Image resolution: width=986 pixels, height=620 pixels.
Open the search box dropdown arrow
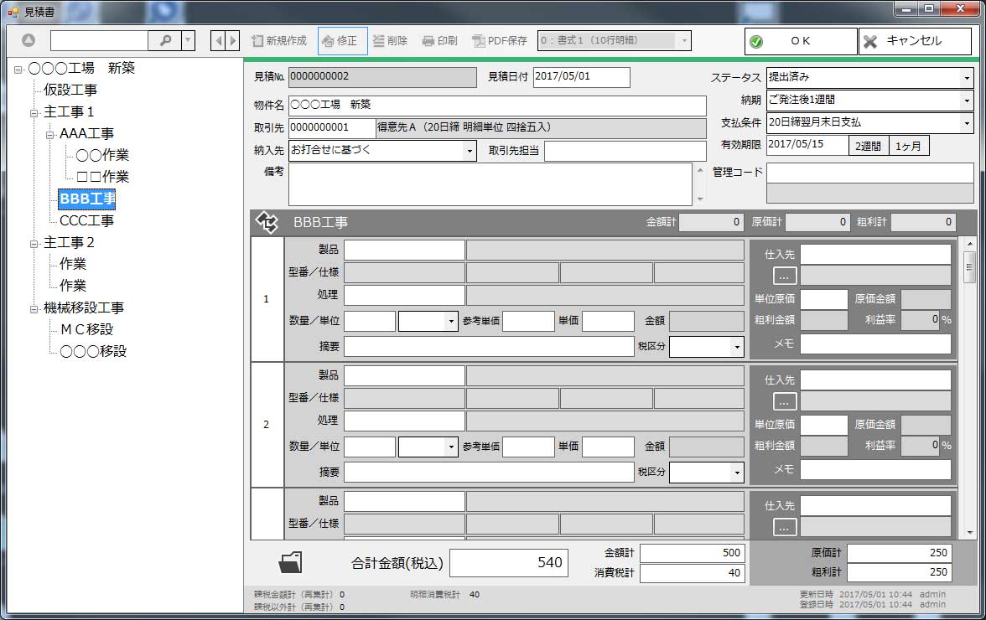[188, 40]
